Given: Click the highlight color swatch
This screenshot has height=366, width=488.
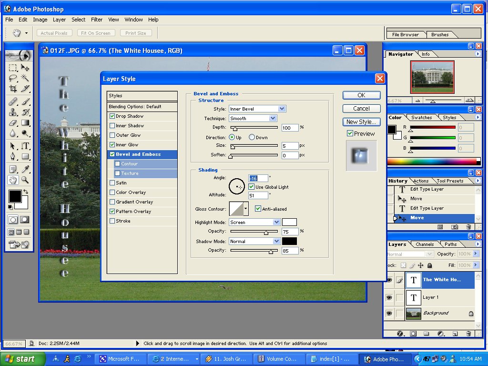Looking at the screenshot, I should tap(289, 222).
